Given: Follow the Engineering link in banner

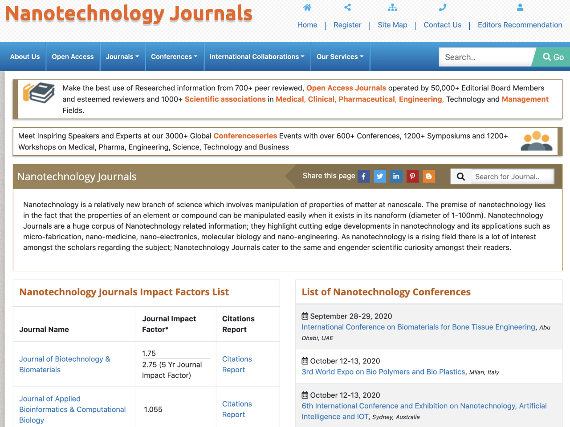Looking at the screenshot, I should [x=420, y=99].
